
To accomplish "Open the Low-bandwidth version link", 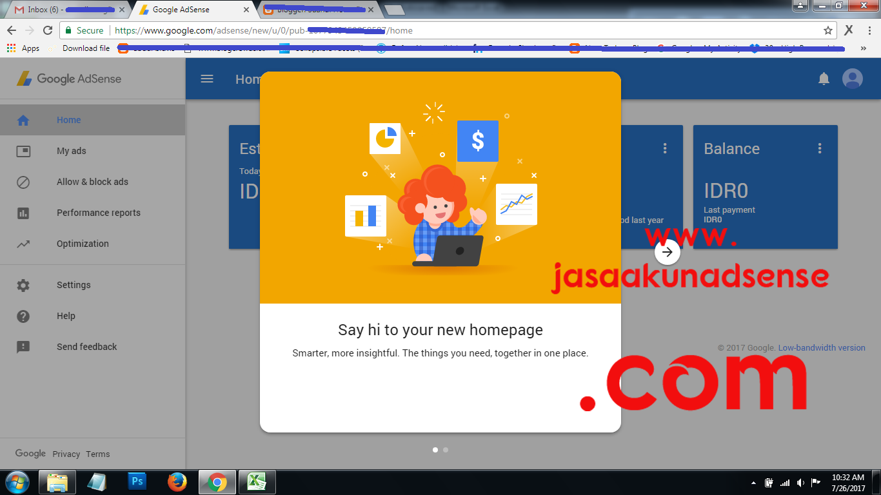I will coord(822,347).
